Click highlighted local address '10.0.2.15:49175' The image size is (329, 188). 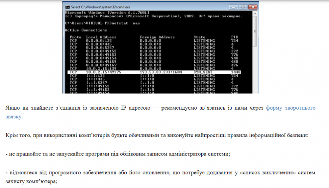point(103,72)
